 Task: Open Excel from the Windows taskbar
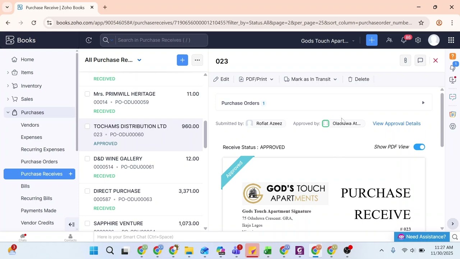tap(268, 251)
